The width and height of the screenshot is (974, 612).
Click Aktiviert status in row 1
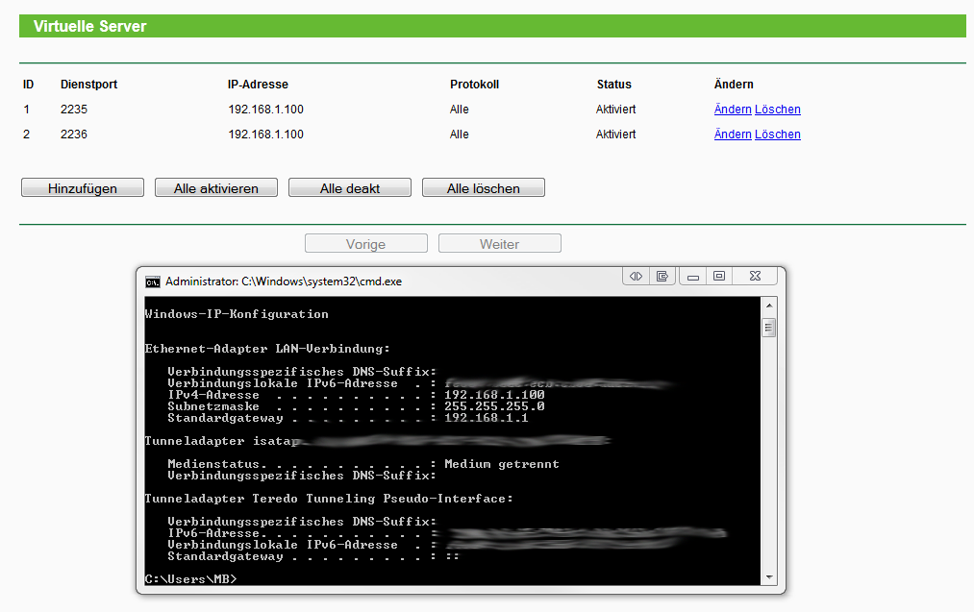pyautogui.click(x=615, y=110)
